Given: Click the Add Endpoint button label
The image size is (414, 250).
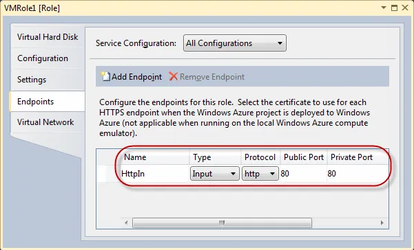Looking at the screenshot, I should (x=136, y=77).
